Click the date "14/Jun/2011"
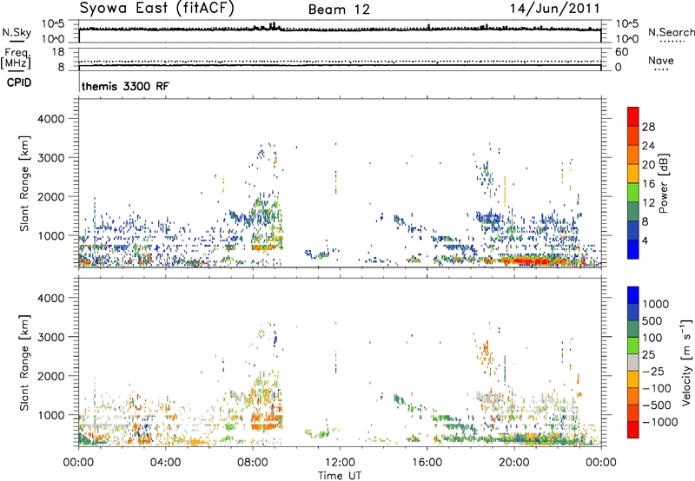 pyautogui.click(x=554, y=9)
